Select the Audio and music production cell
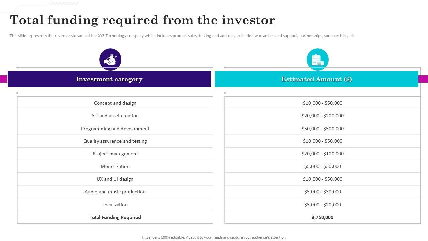Screen dimensions: 428x241 point(115,192)
